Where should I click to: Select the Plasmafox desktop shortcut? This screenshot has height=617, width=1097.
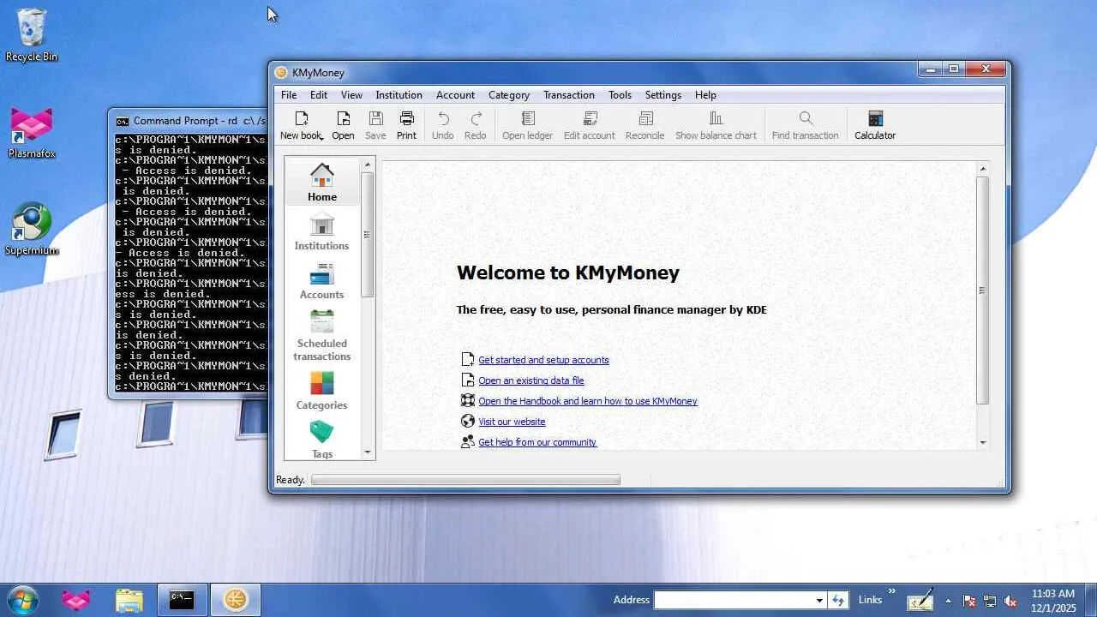pyautogui.click(x=32, y=133)
